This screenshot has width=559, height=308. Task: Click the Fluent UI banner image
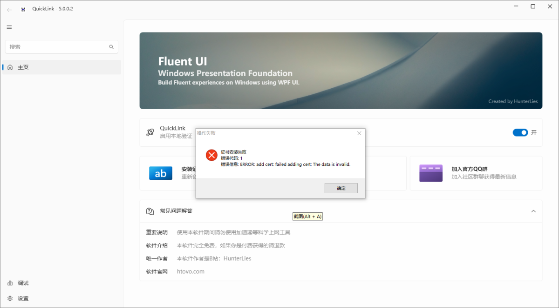[x=341, y=71]
